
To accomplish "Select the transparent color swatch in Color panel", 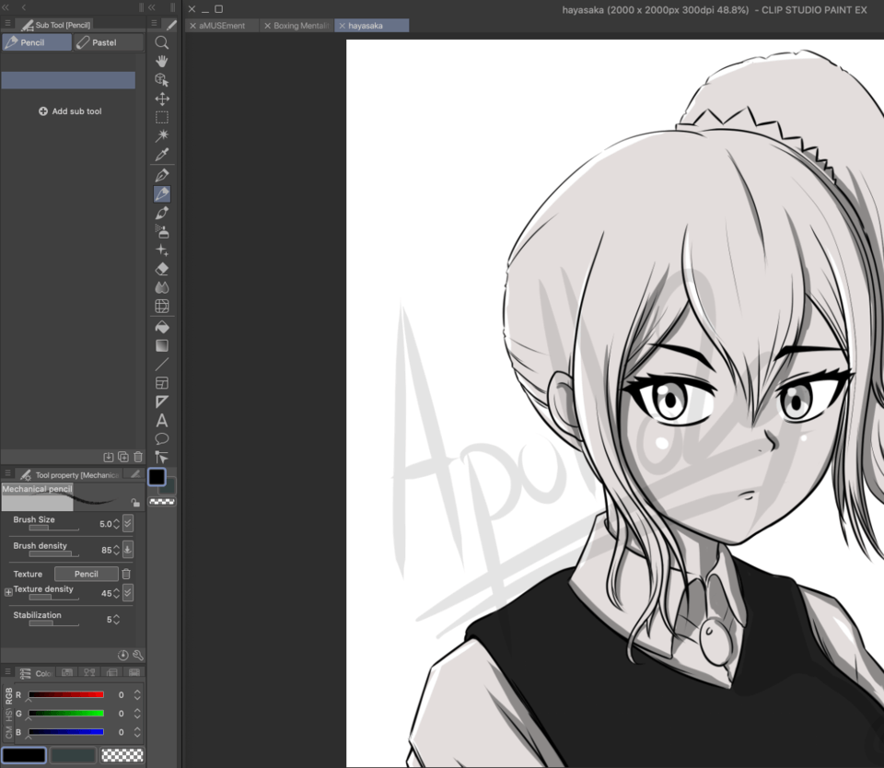I will [122, 755].
